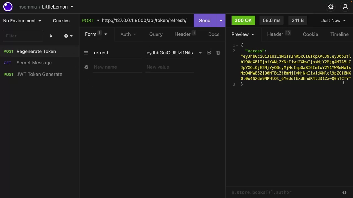The image size is (353, 198).
Task: Toggle the refresh field enabled checkbox
Action: (209, 53)
